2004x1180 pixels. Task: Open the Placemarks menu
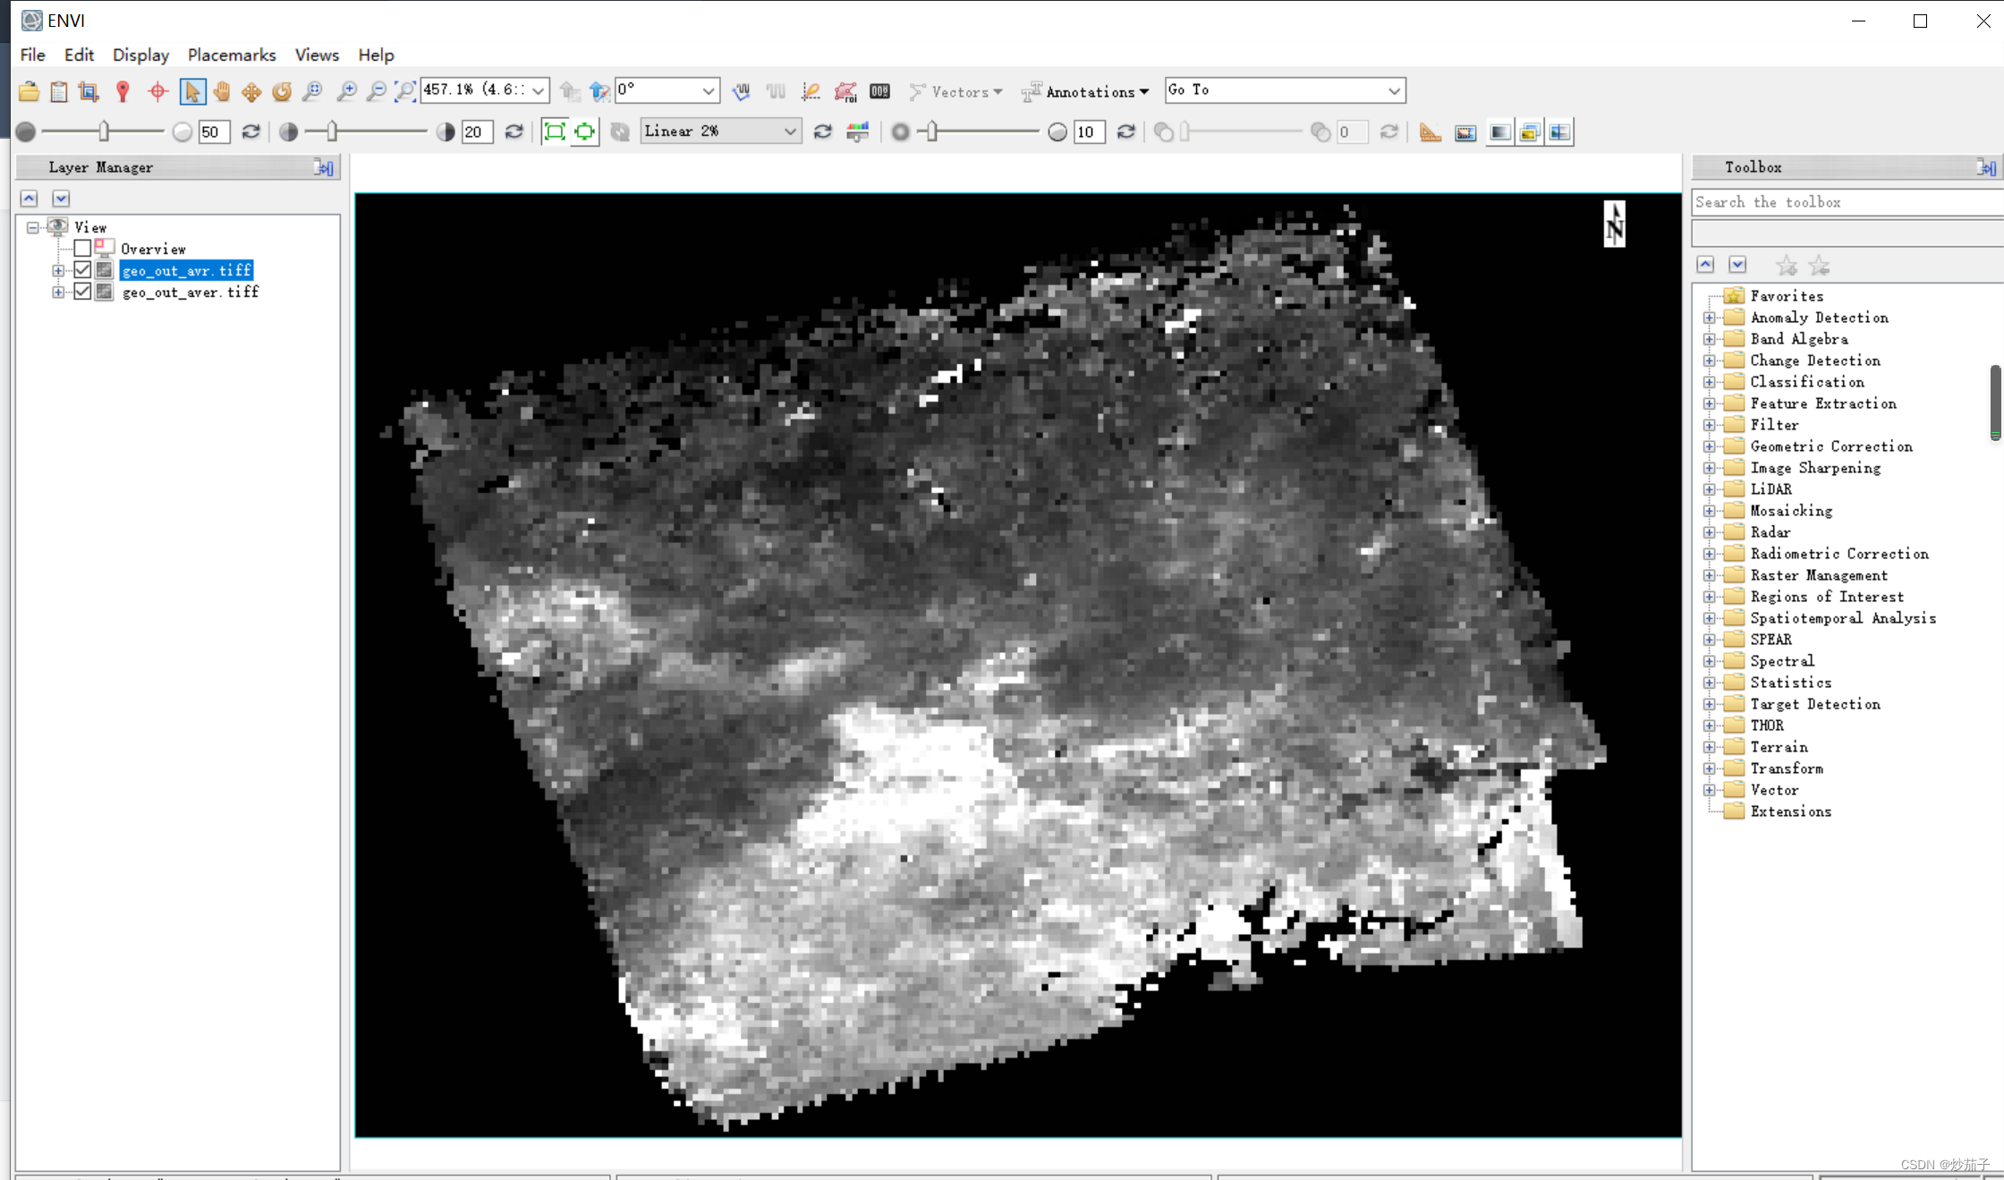click(232, 55)
